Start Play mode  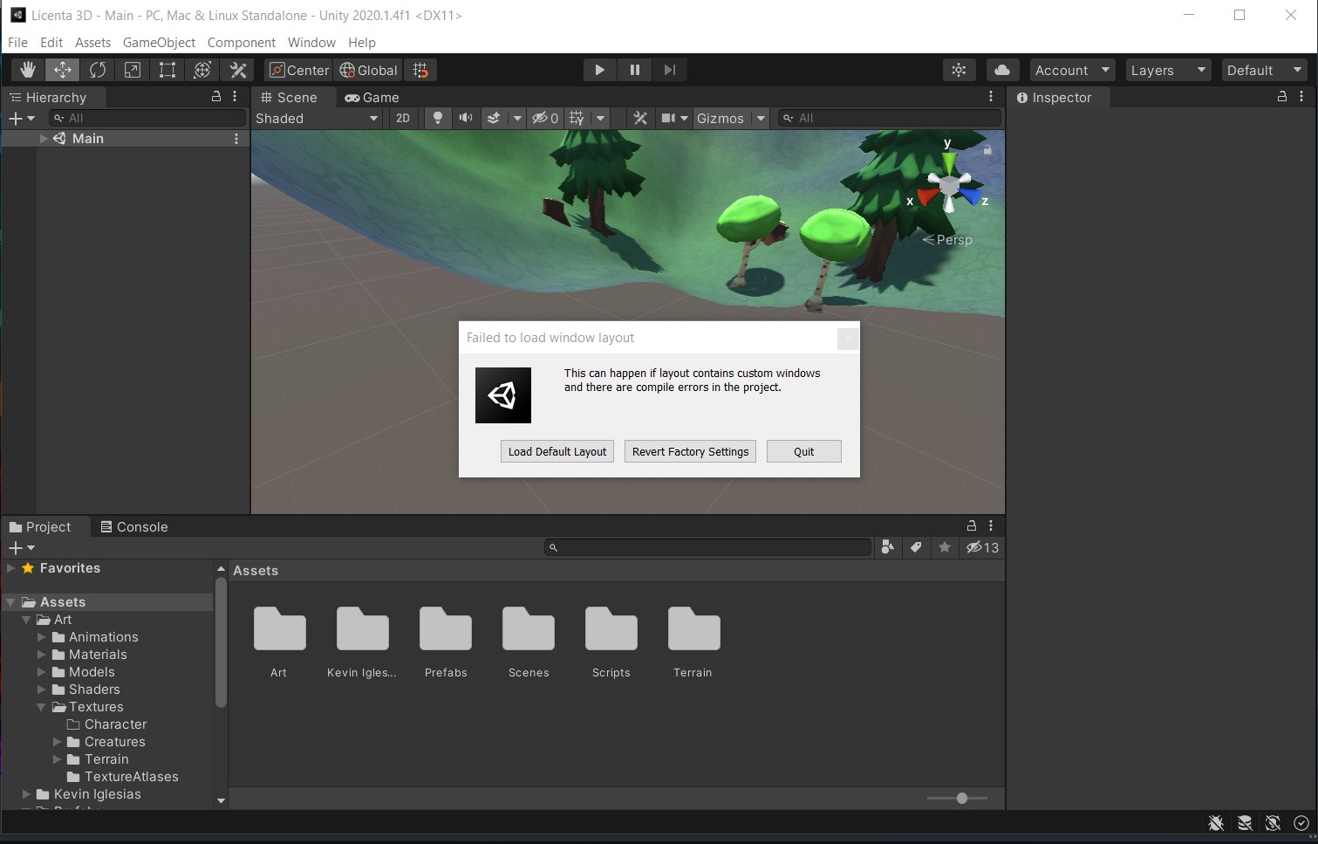pyautogui.click(x=599, y=70)
